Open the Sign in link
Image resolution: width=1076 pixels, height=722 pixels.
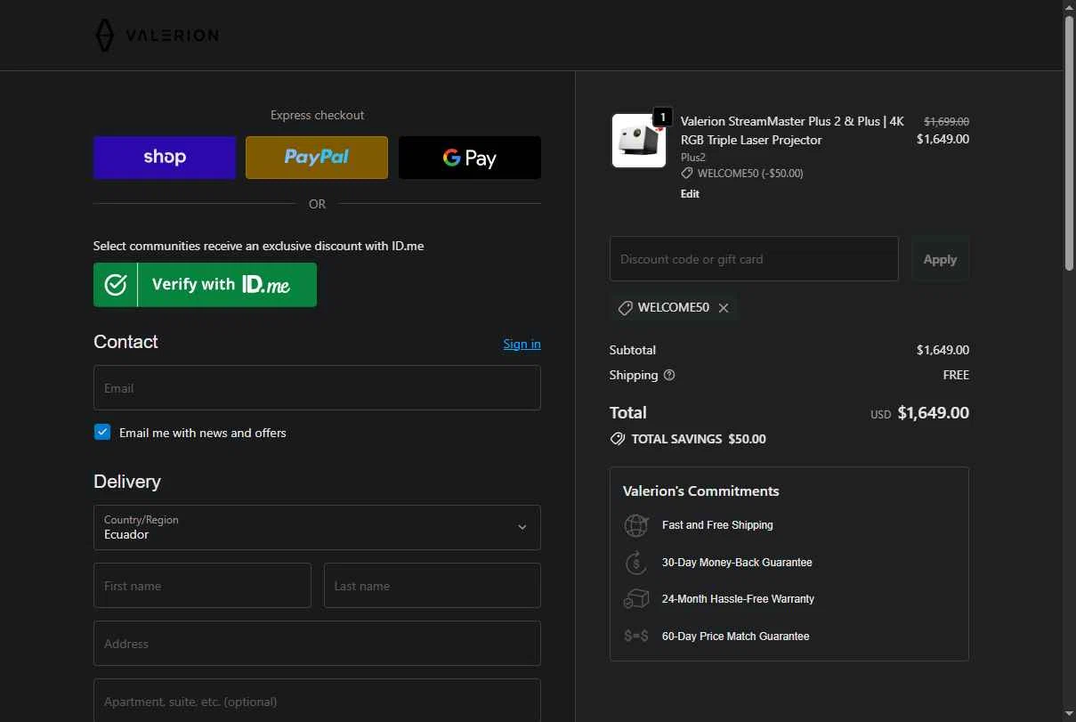tap(522, 344)
